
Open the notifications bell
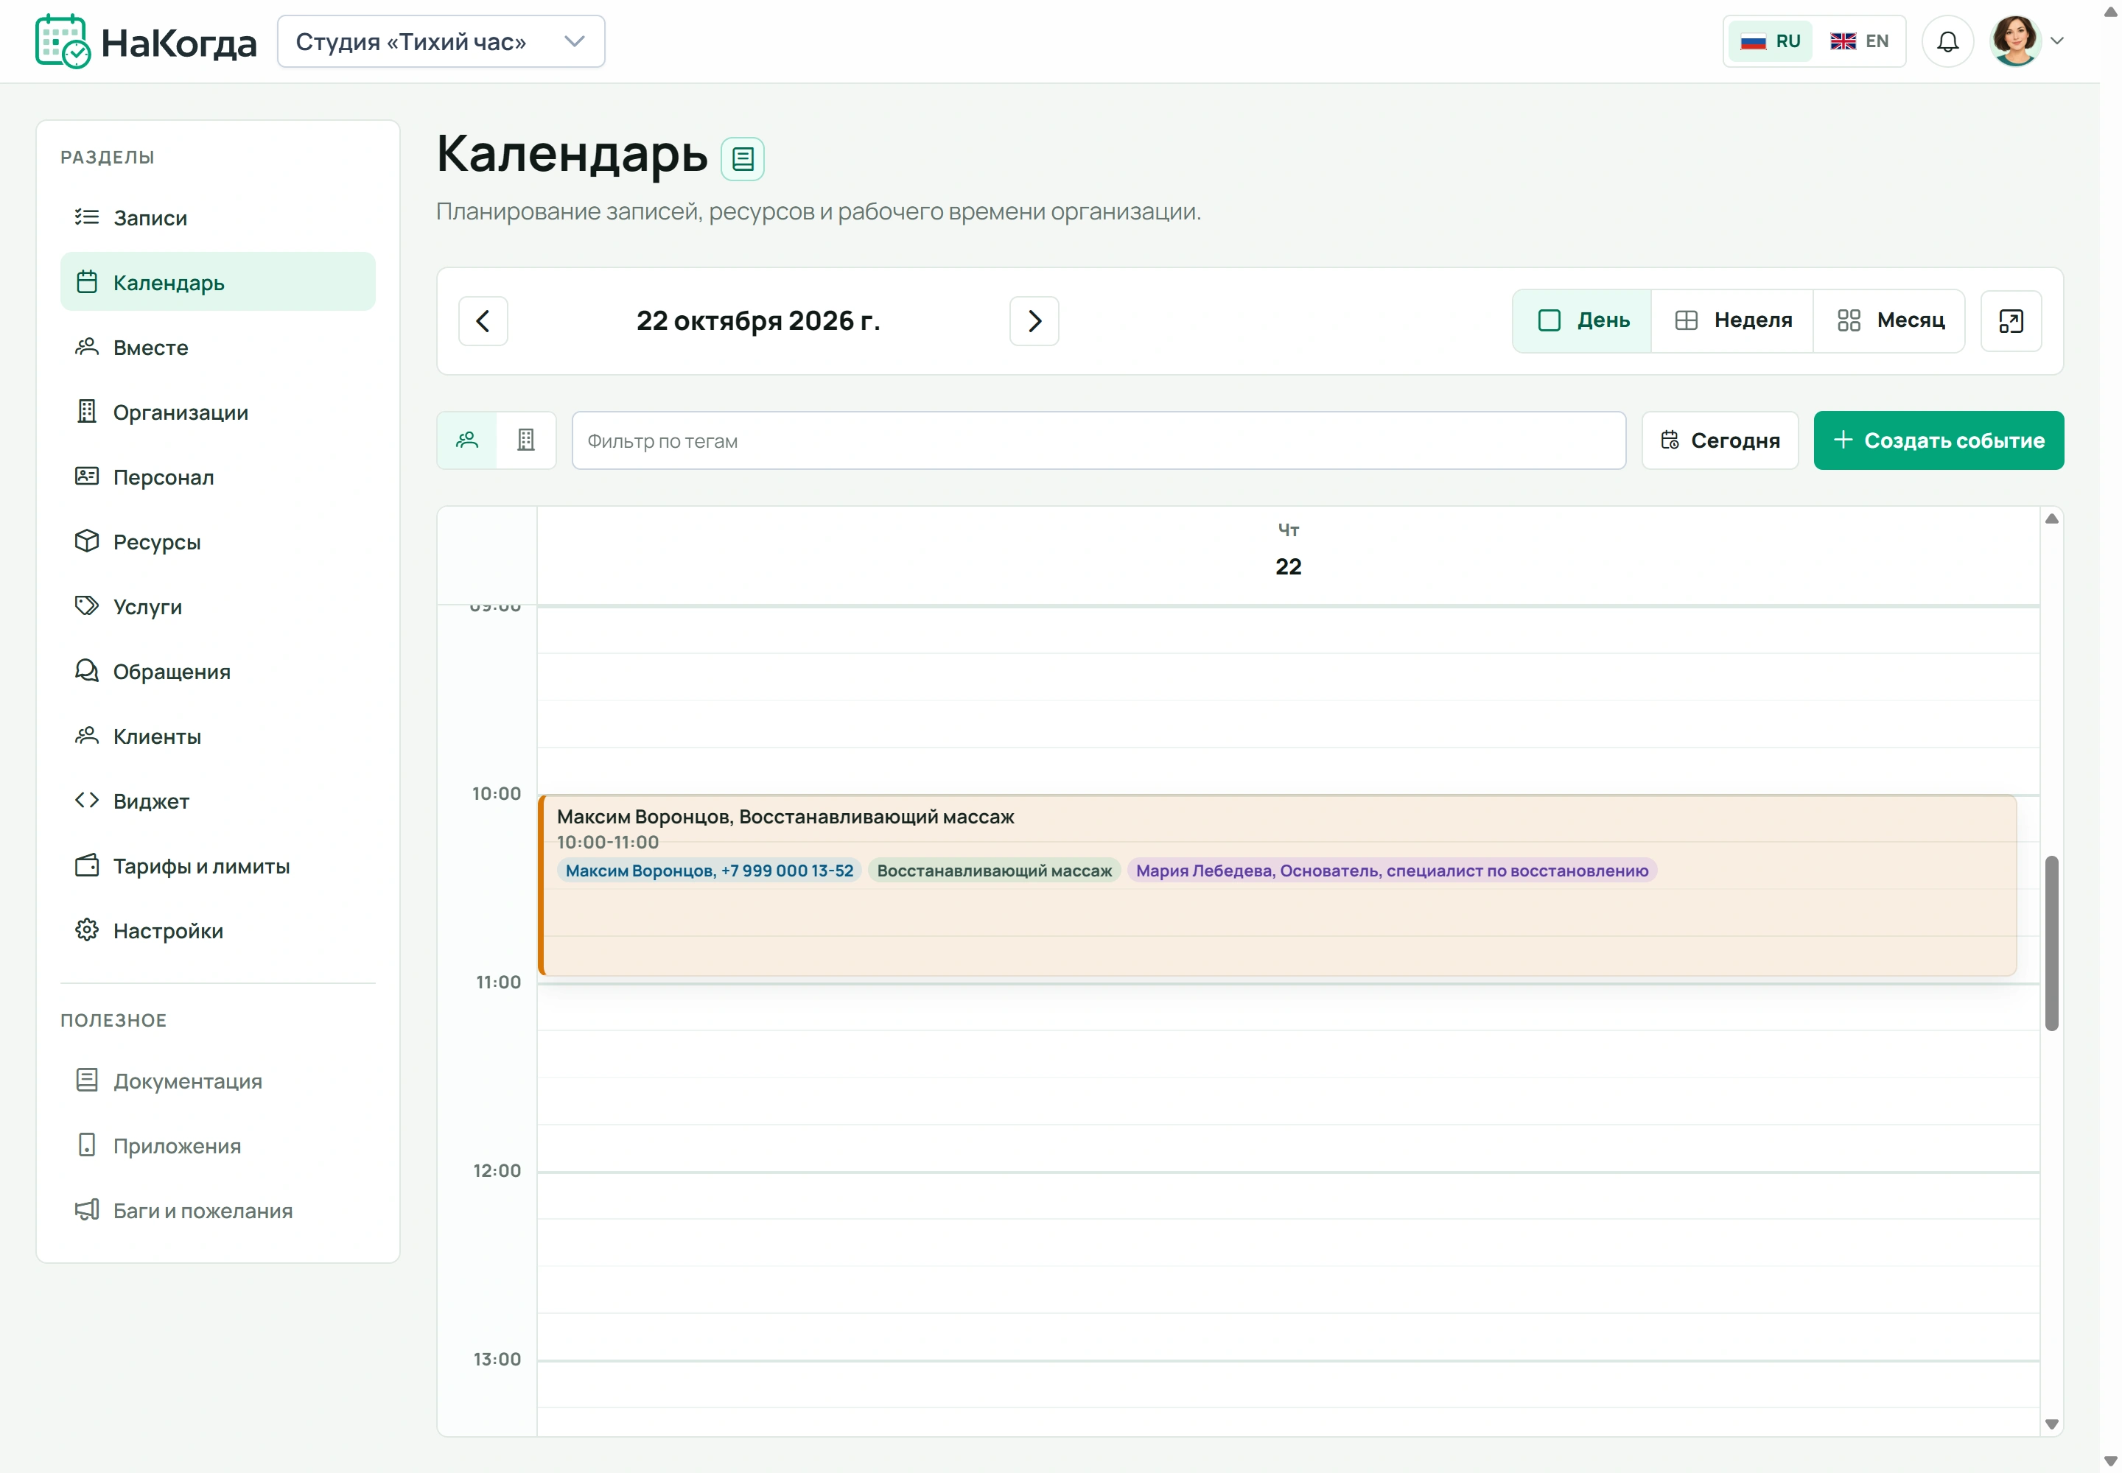click(1947, 41)
